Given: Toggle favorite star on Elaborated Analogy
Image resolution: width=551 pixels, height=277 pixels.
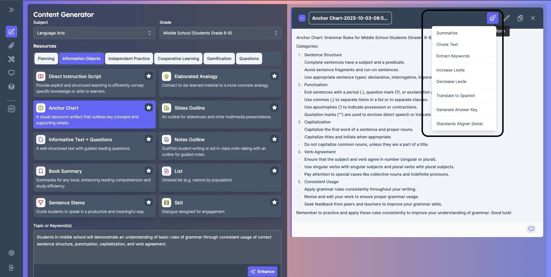Looking at the screenshot, I should (274, 76).
